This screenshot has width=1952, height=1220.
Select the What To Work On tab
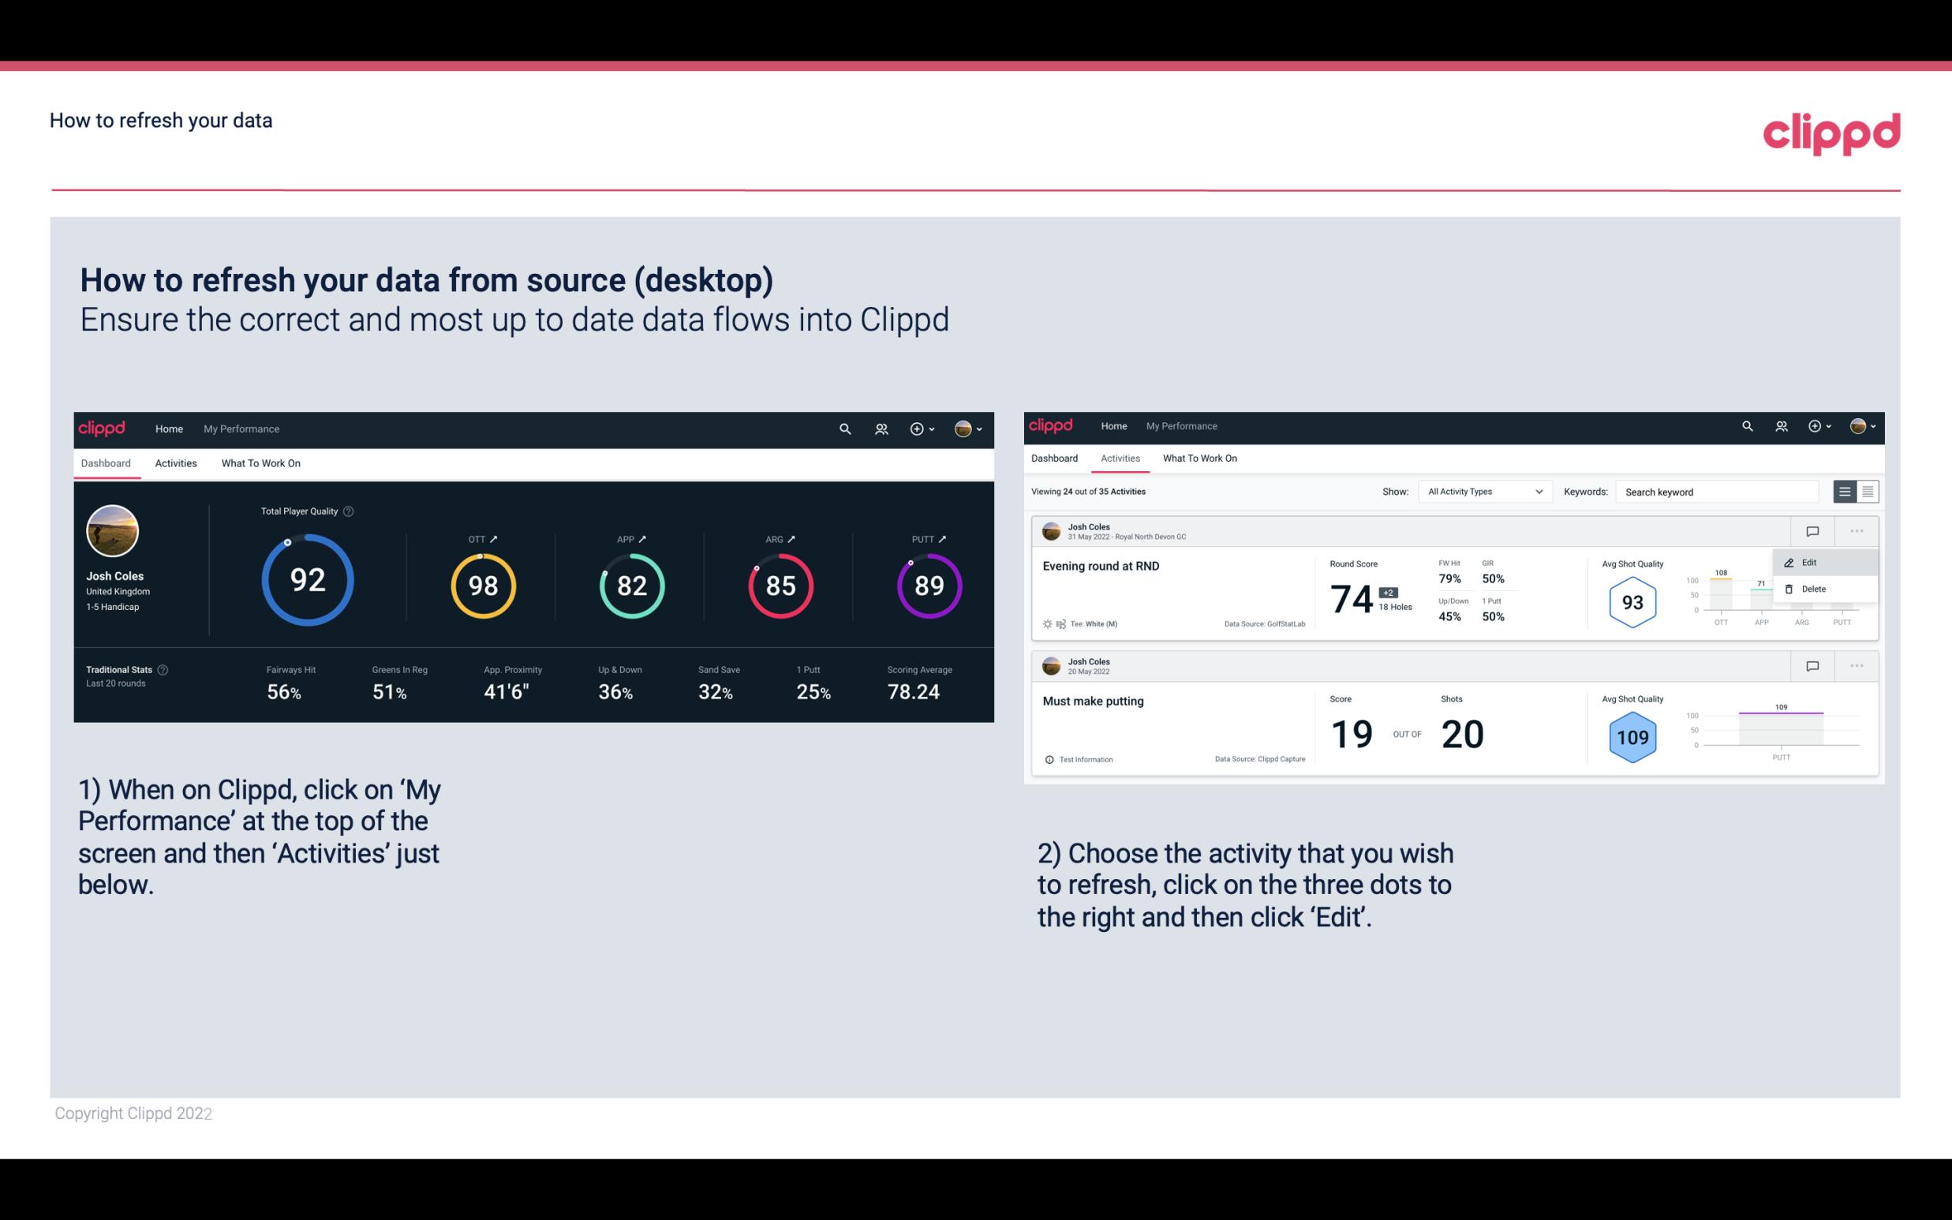click(x=260, y=462)
